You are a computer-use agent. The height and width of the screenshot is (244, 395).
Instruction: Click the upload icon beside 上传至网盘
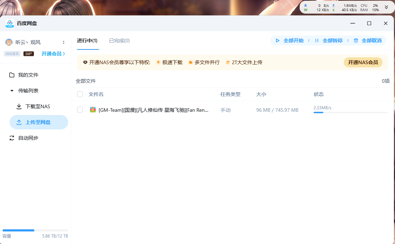pos(19,123)
